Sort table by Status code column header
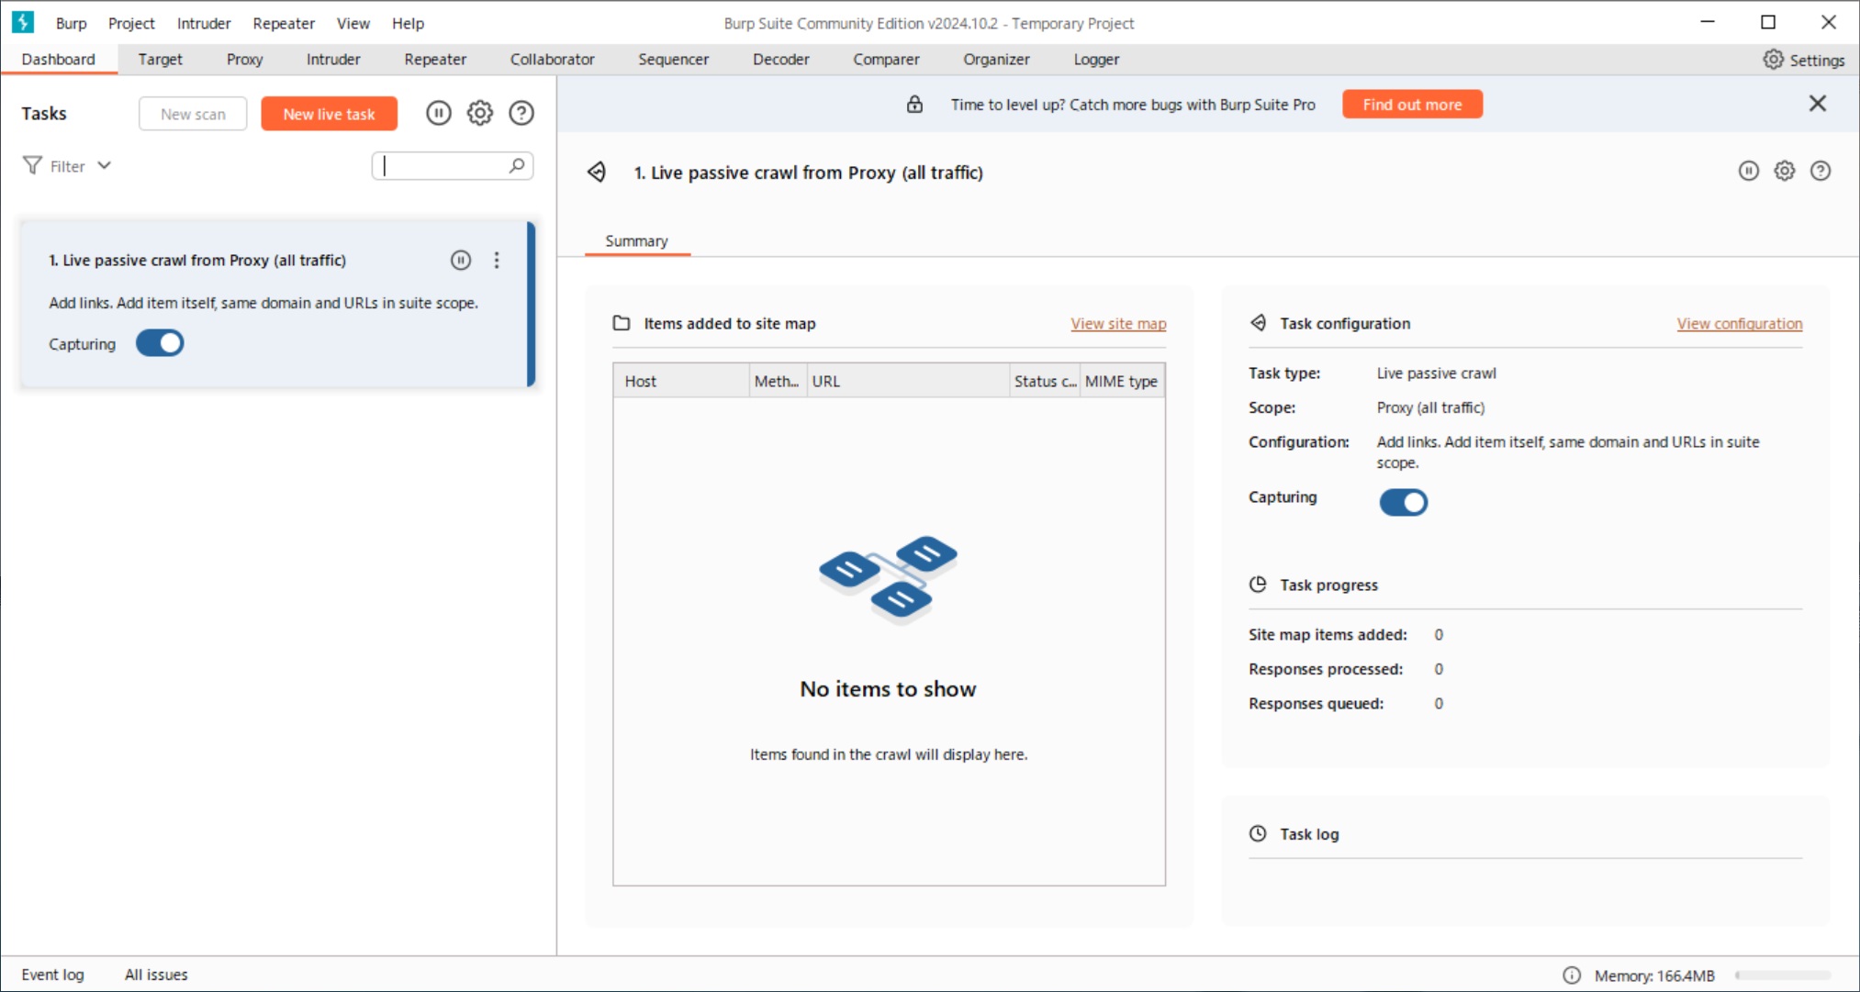1860x992 pixels. tap(1045, 381)
